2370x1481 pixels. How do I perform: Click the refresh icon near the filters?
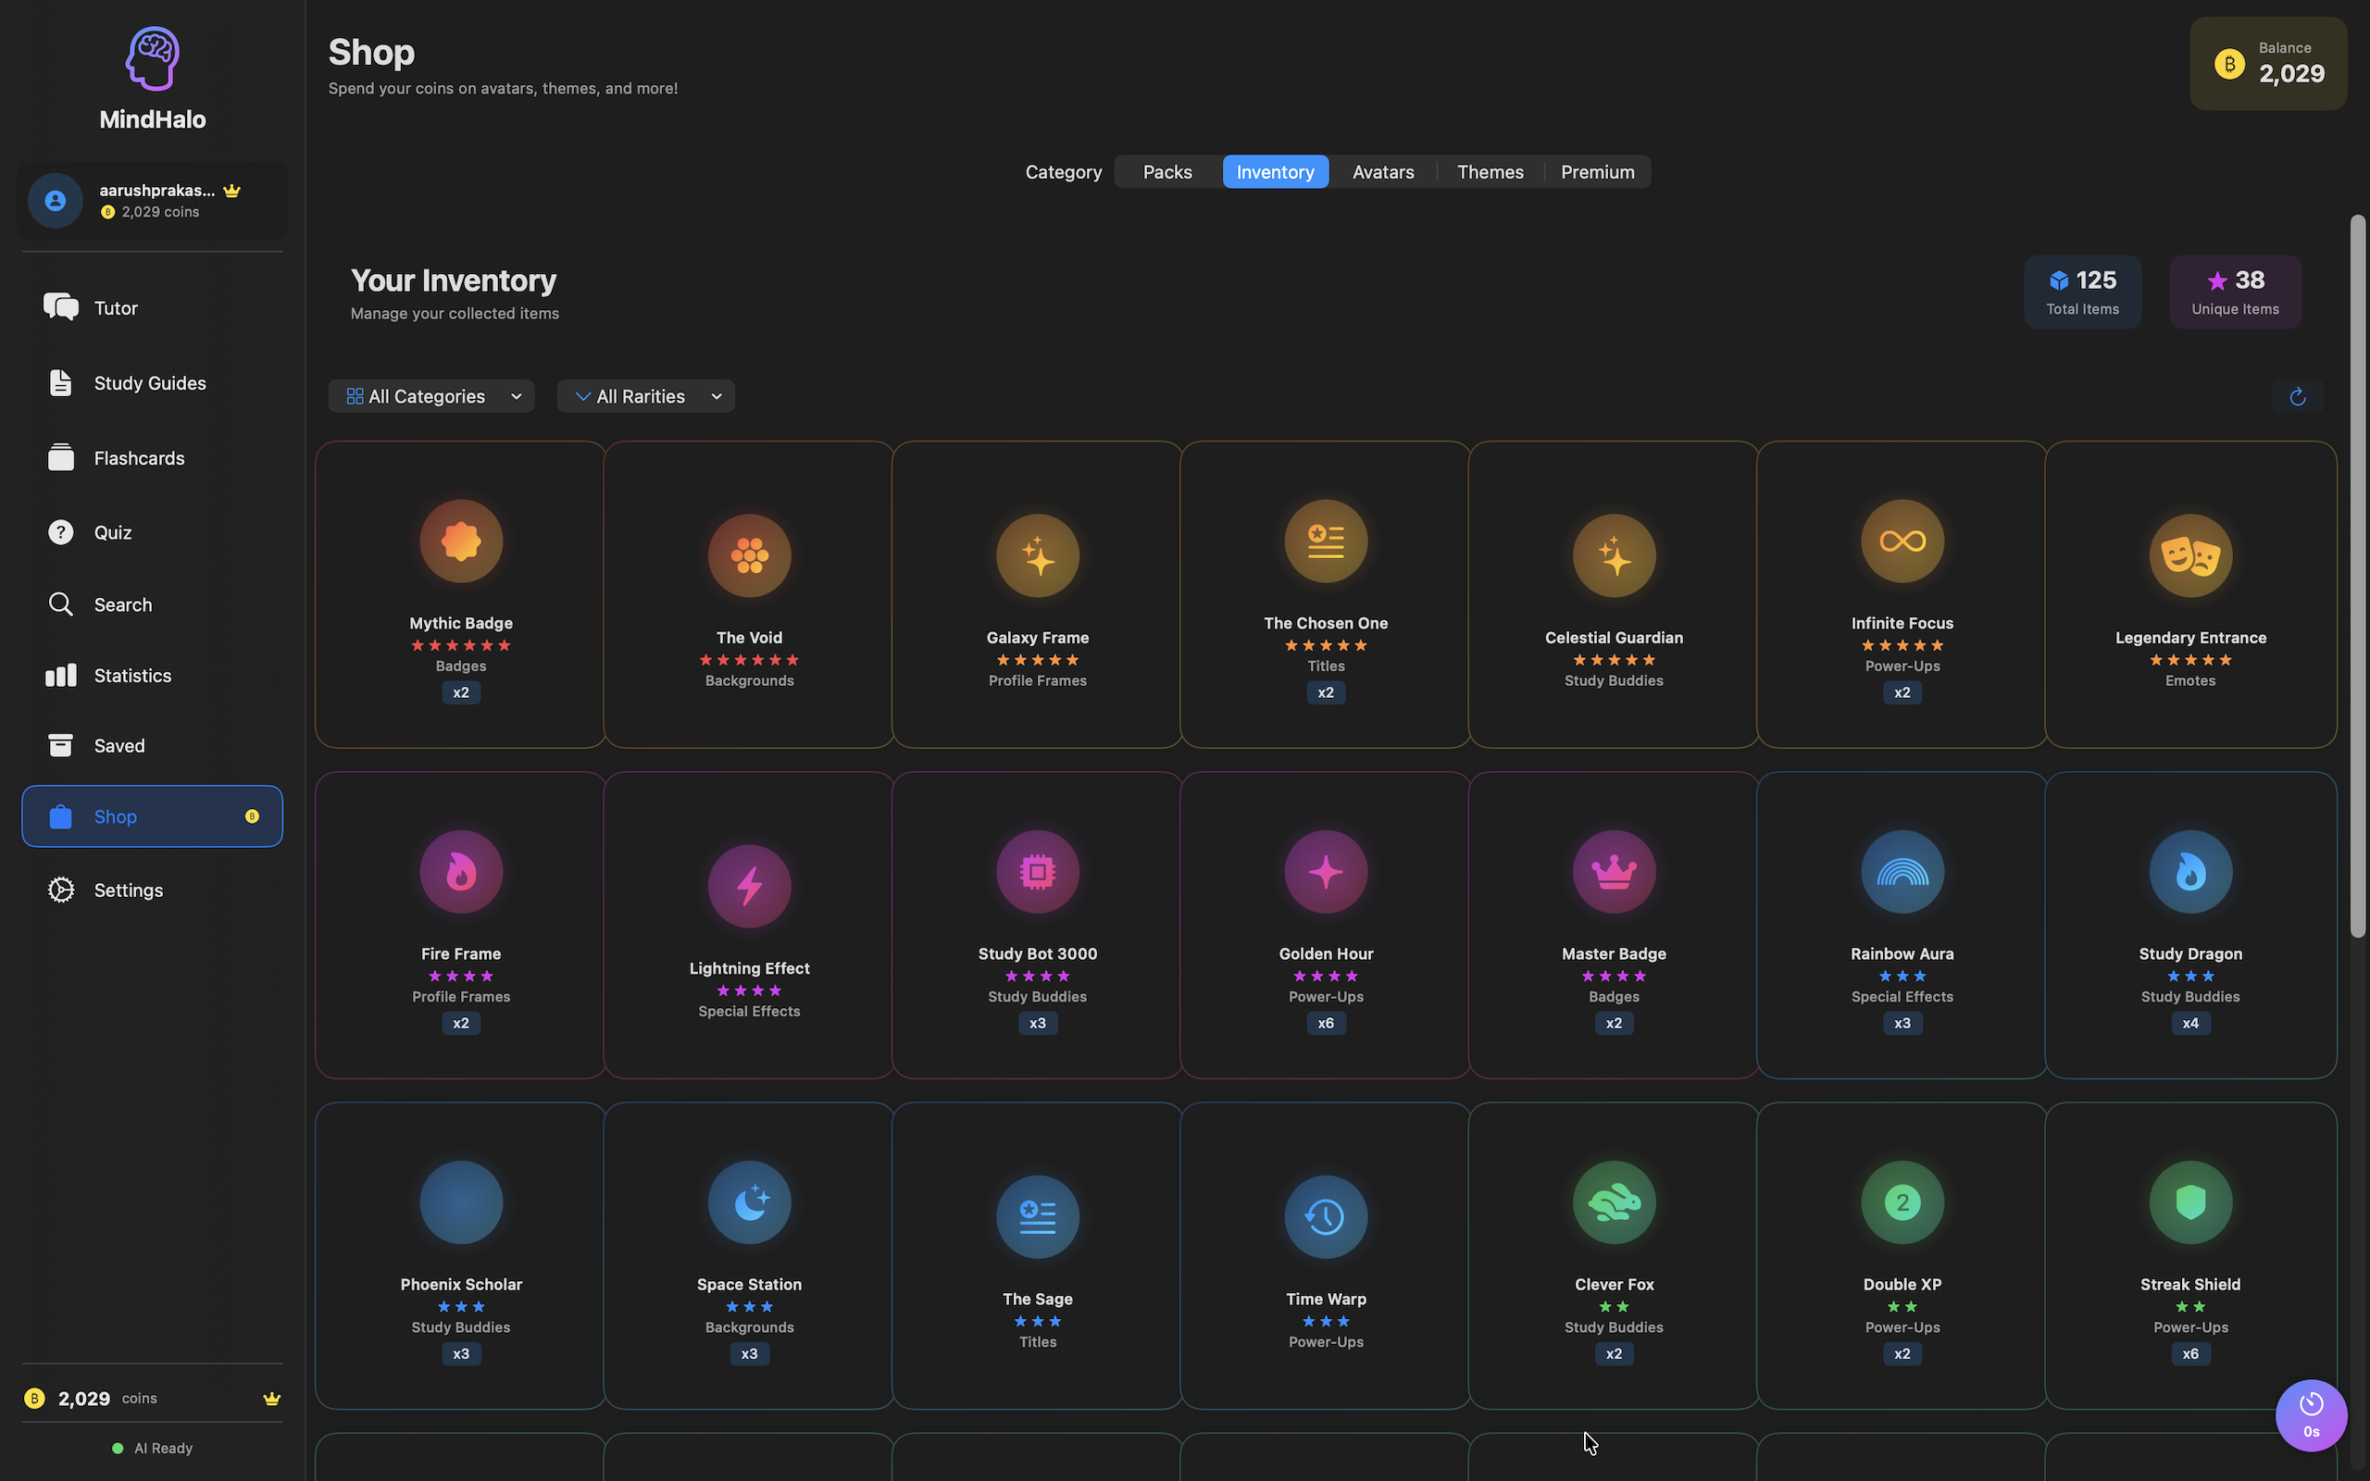click(x=2297, y=396)
